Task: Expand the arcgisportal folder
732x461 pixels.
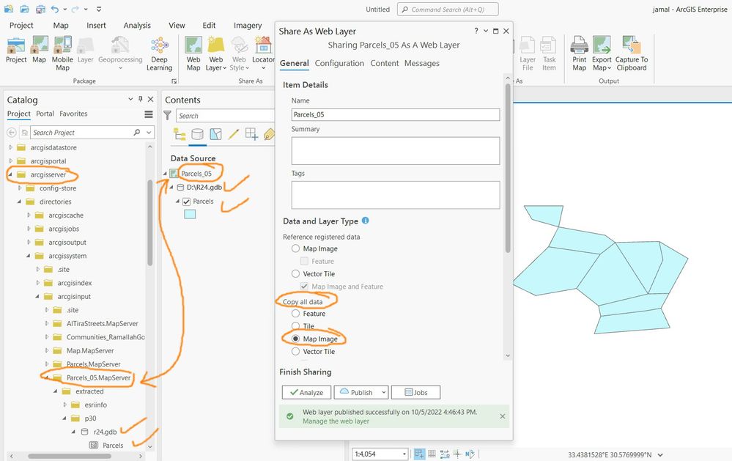Action: (11, 161)
